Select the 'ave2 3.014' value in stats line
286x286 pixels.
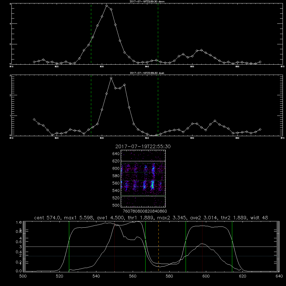pos(204,218)
